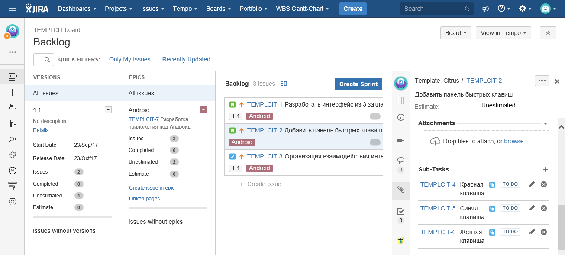Collapse the Attachments section arrow
Screen dimensions: 565x255
click(546, 124)
